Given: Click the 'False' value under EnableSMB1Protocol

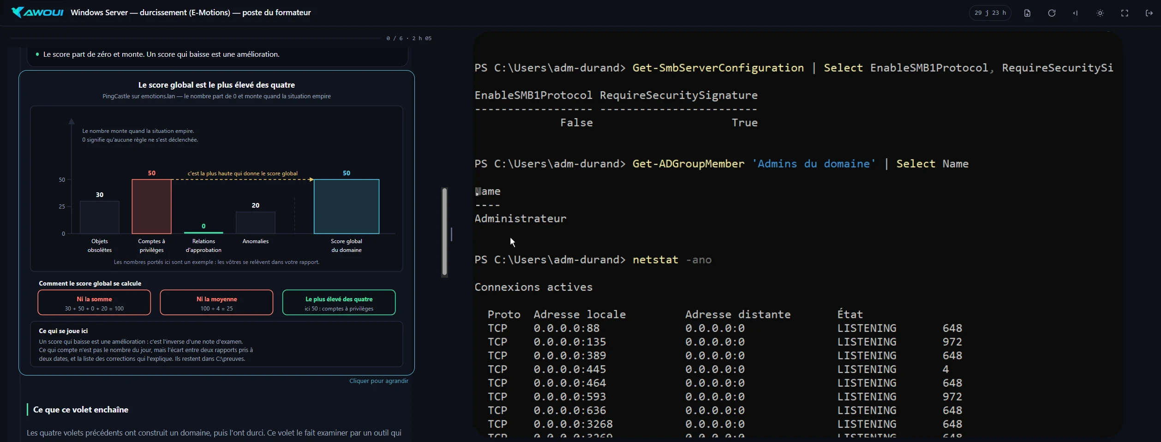Looking at the screenshot, I should (x=576, y=123).
